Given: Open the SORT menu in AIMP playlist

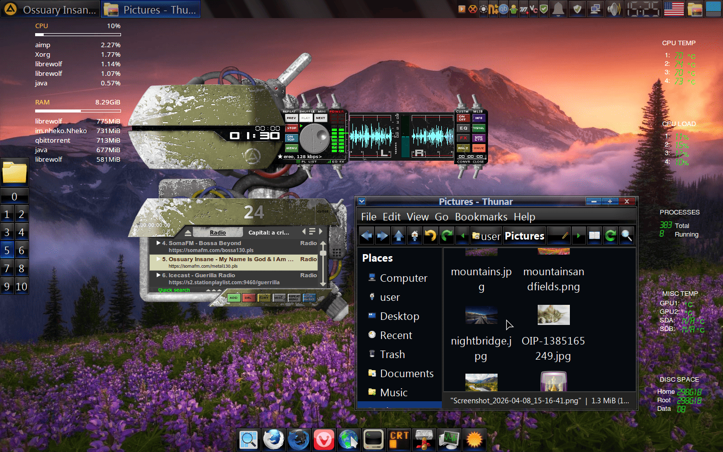Looking at the screenshot, I should [x=264, y=298].
